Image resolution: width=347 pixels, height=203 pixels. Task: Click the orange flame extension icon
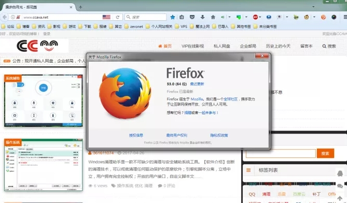pos(323,17)
